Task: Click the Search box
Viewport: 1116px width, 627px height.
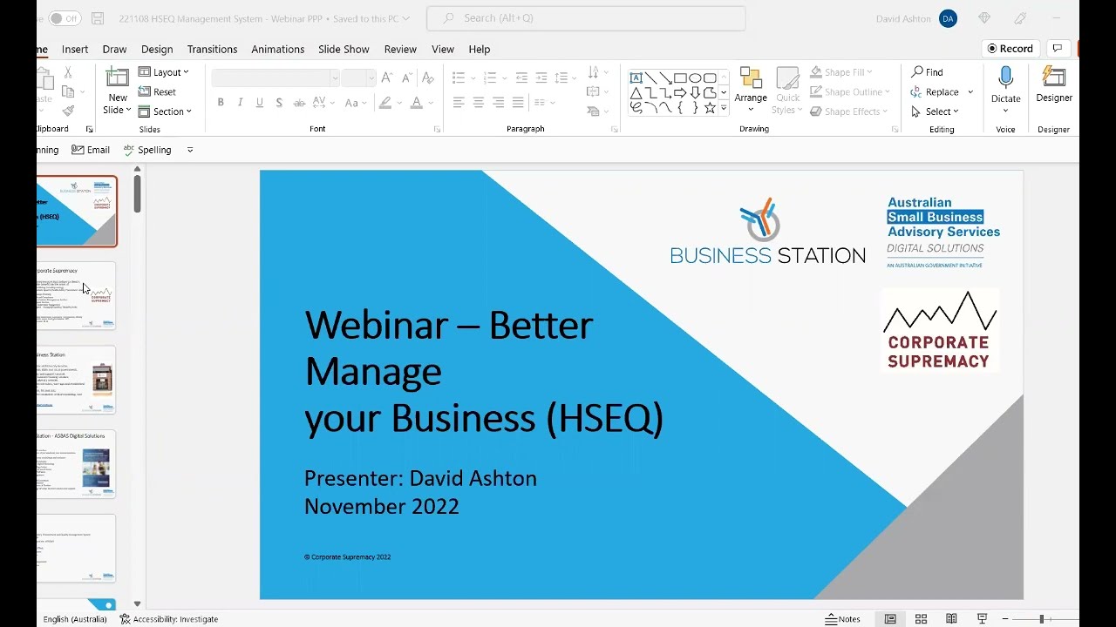Action: pos(586,17)
